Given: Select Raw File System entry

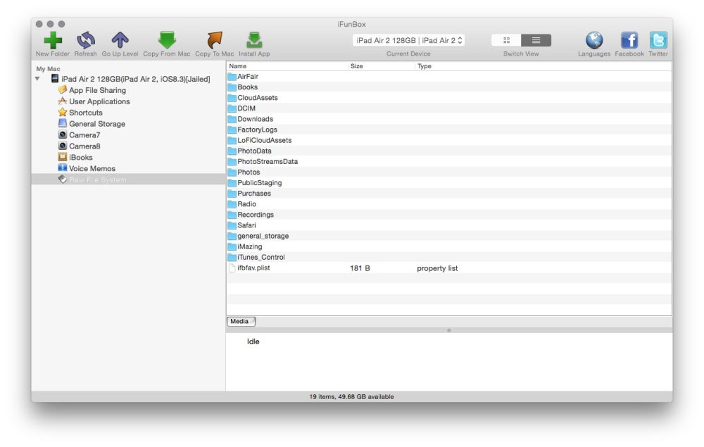Looking at the screenshot, I should coord(128,180).
